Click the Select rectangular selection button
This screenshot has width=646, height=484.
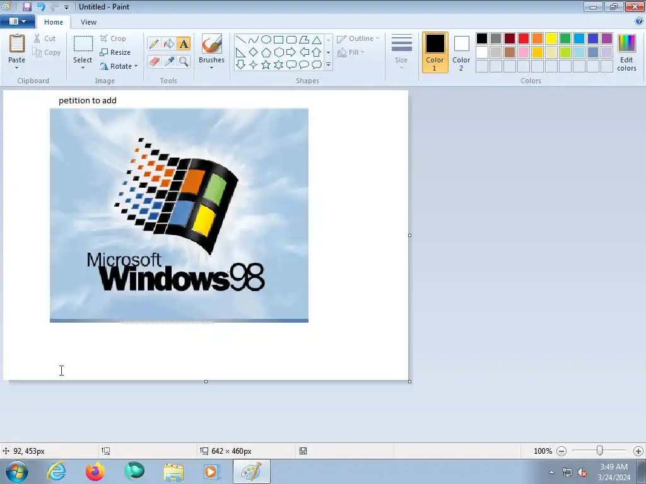(x=83, y=44)
